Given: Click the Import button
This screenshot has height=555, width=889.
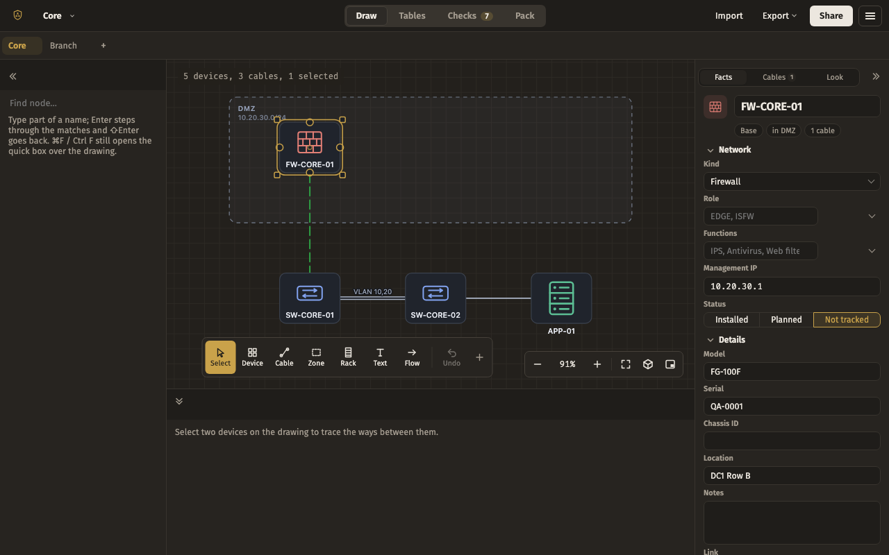Looking at the screenshot, I should (x=729, y=16).
